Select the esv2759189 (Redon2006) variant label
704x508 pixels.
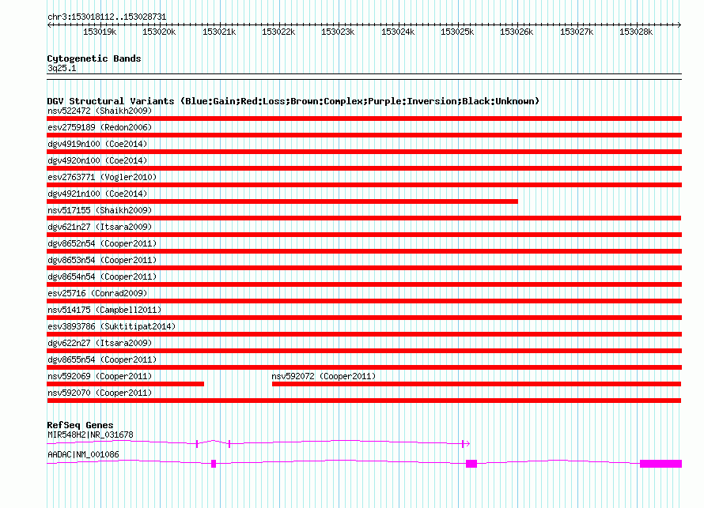coord(100,127)
